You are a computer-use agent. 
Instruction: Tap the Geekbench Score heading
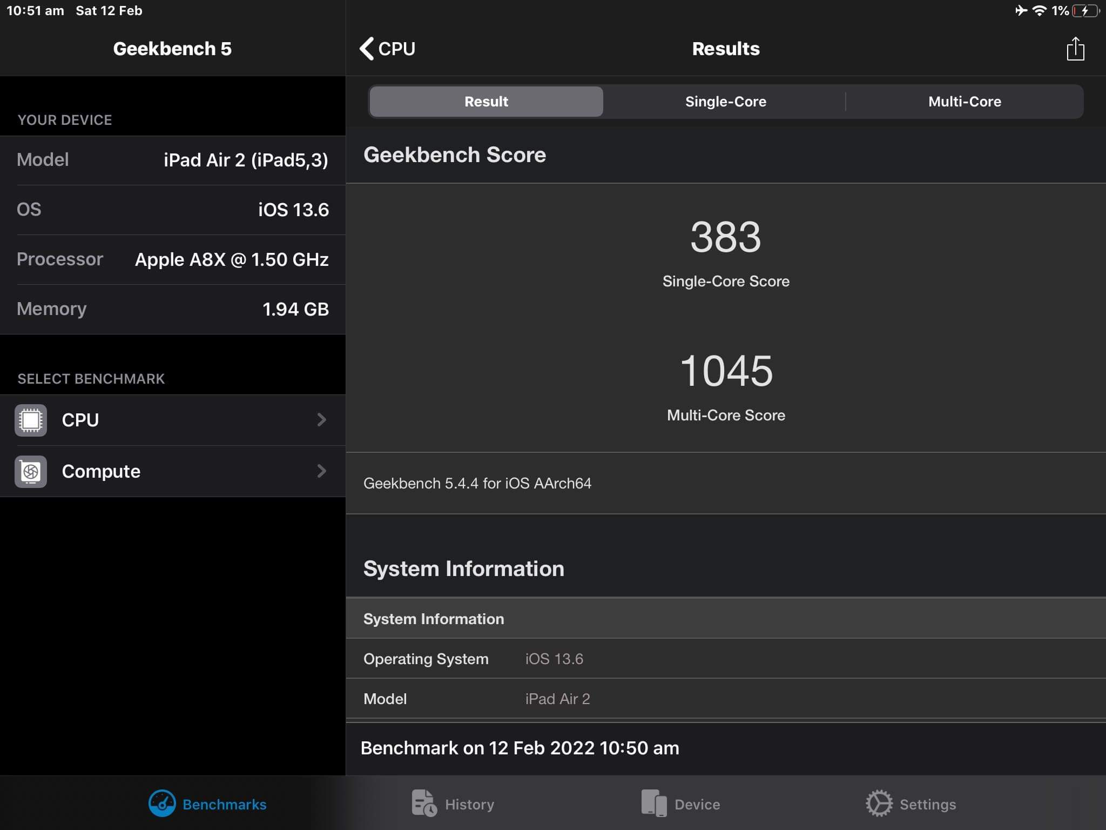pos(455,155)
